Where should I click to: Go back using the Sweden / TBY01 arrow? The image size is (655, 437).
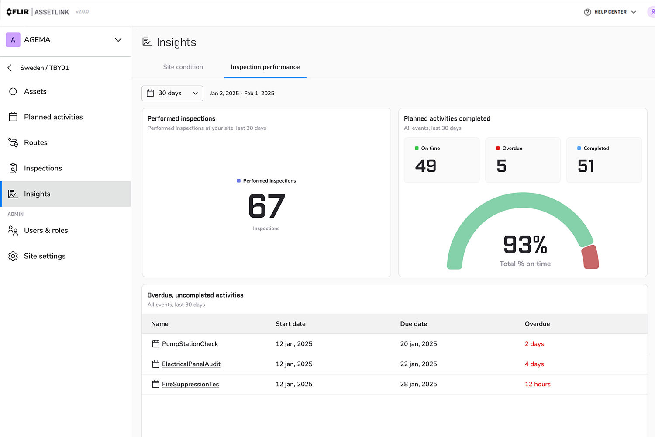tap(10, 68)
